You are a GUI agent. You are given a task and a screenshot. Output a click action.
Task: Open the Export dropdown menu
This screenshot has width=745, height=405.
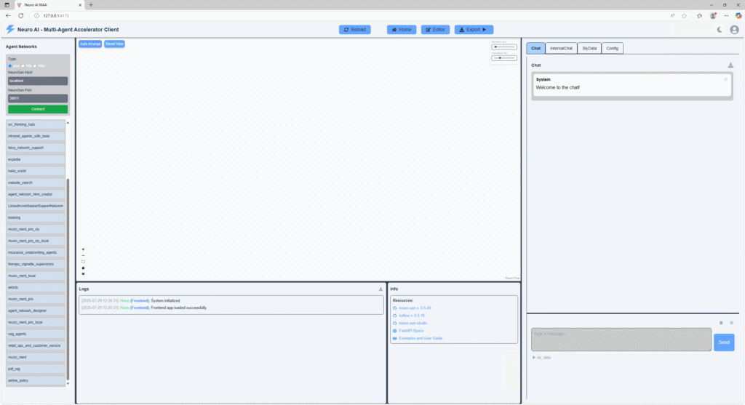coord(474,30)
